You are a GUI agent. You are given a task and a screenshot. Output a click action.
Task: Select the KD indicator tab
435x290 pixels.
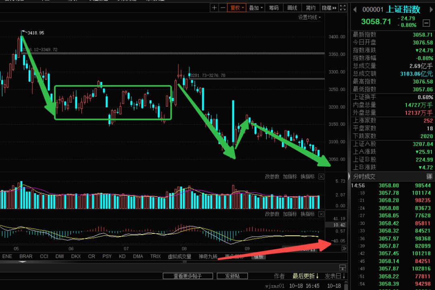[x=122, y=256]
